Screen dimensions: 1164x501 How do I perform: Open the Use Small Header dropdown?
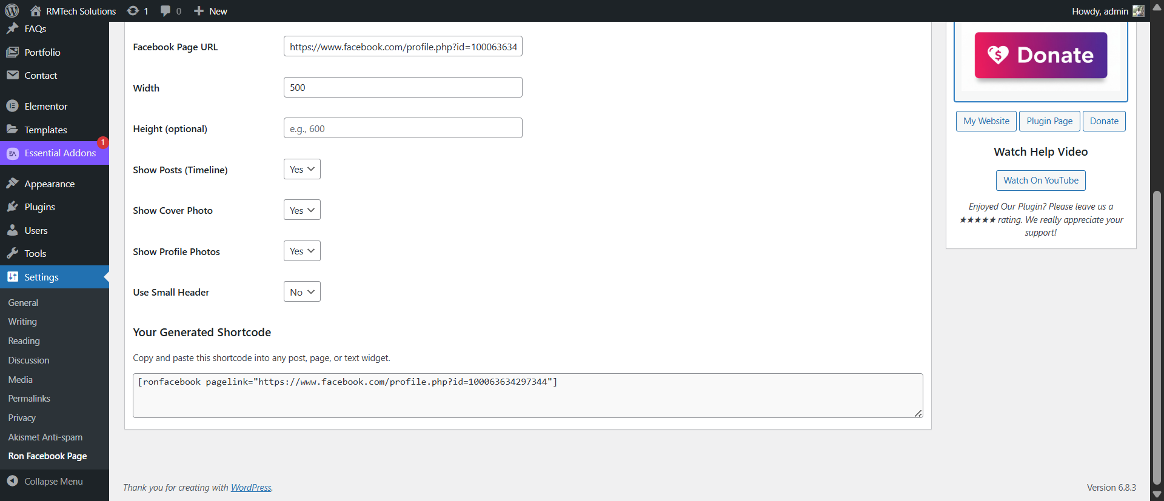[x=302, y=292]
